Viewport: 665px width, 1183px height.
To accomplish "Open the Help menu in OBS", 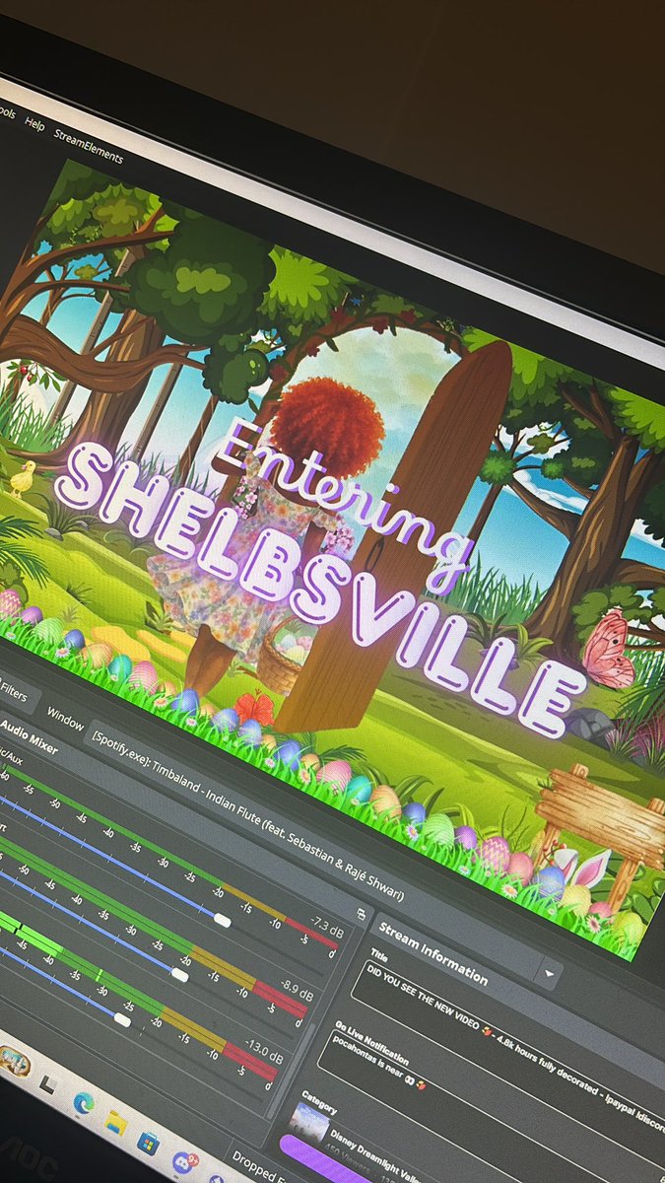I will coord(34,125).
